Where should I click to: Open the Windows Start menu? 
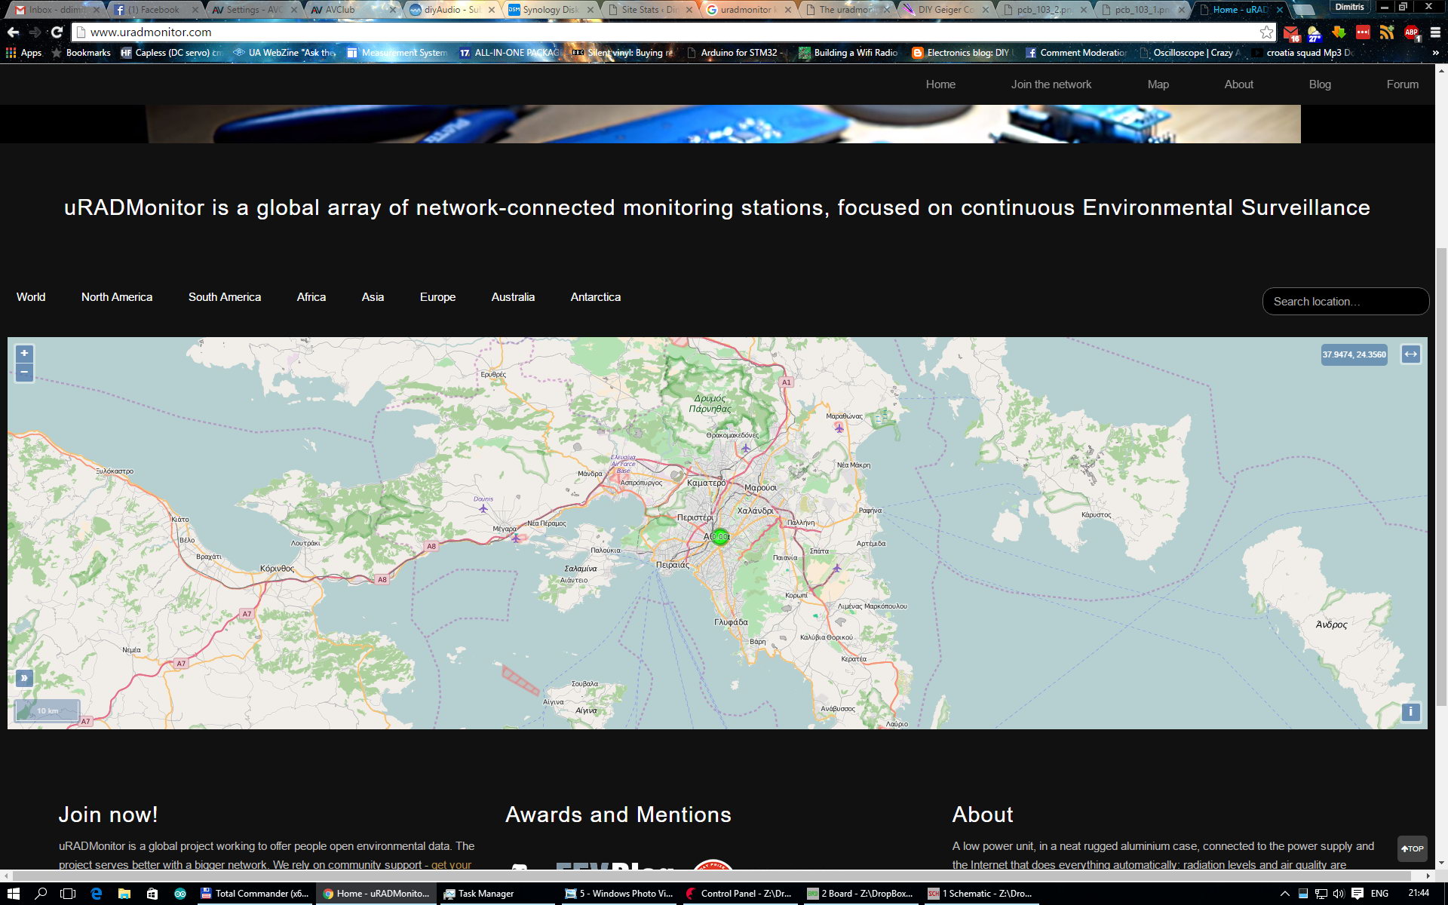point(13,893)
